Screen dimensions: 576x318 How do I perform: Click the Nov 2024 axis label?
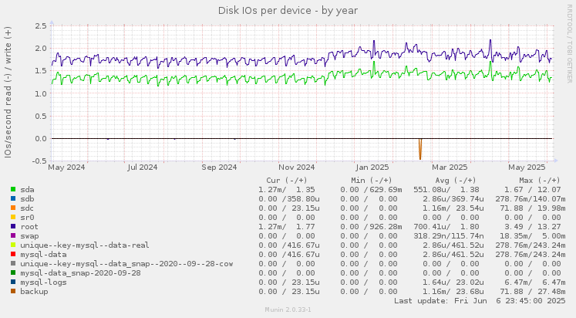point(296,167)
